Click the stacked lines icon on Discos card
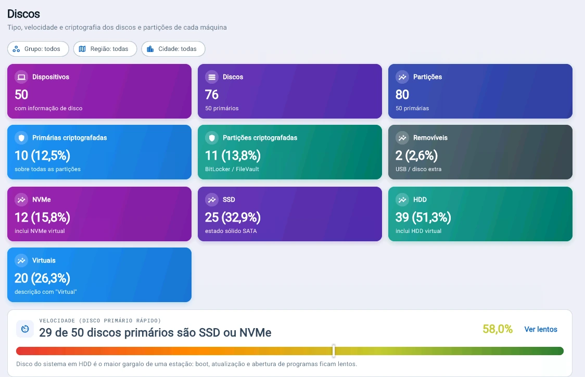This screenshot has height=377, width=585. coord(212,77)
